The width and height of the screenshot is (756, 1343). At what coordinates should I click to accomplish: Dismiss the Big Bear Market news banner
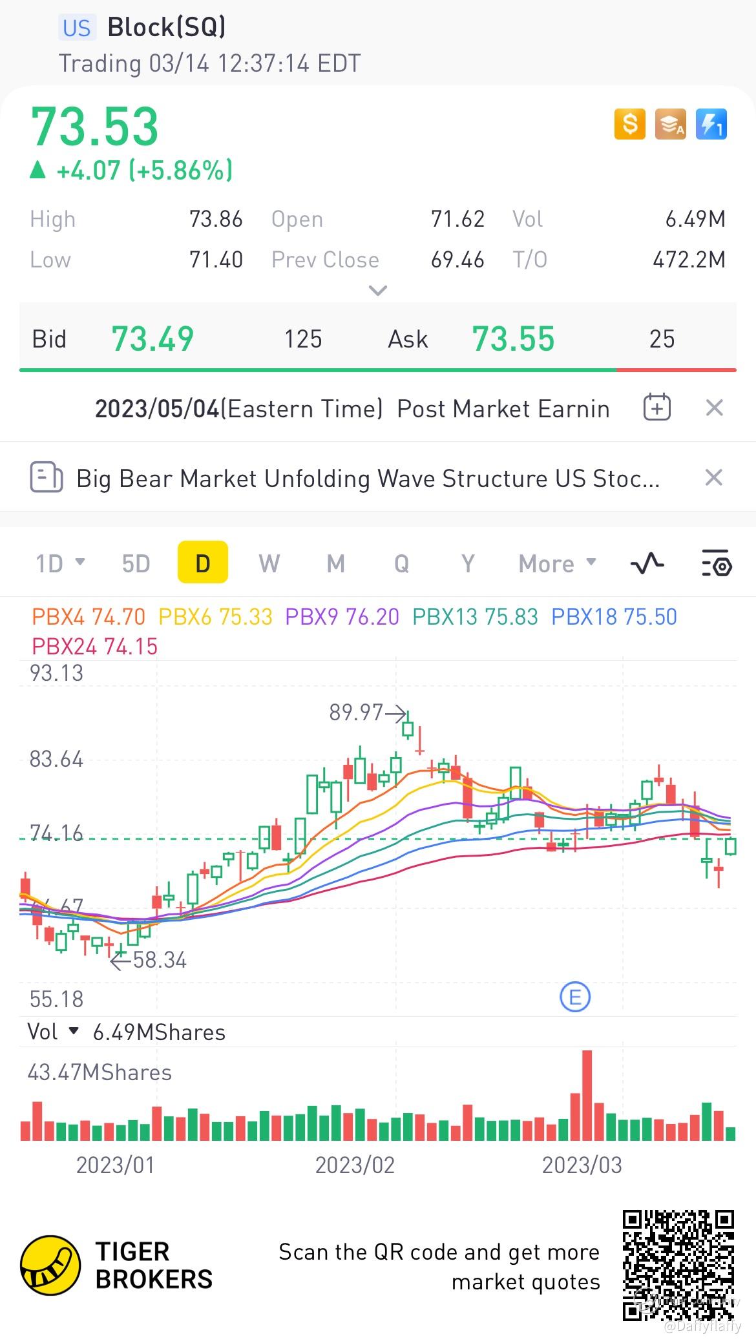click(x=713, y=477)
